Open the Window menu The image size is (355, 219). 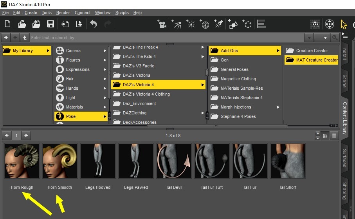click(103, 13)
